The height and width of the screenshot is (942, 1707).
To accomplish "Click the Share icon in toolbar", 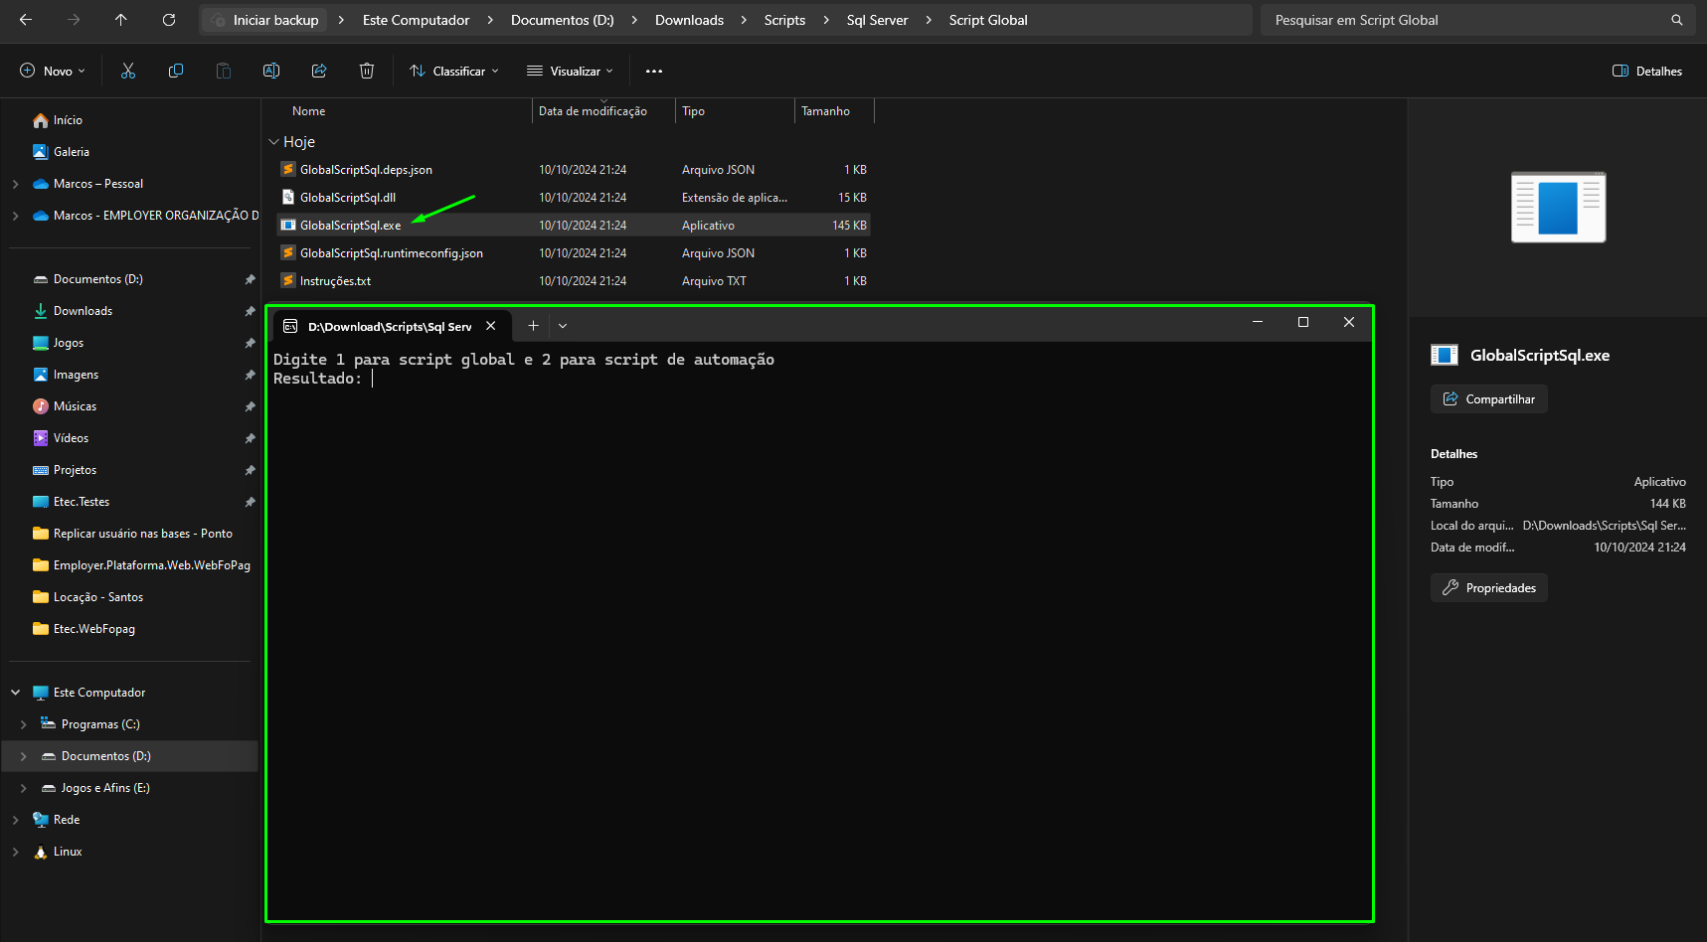I will [319, 71].
